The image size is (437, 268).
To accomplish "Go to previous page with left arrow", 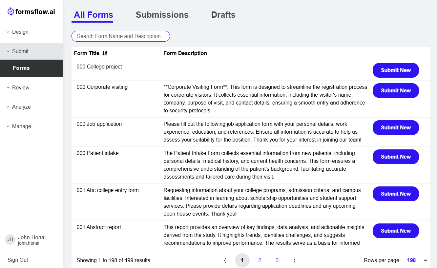I will tap(225, 260).
